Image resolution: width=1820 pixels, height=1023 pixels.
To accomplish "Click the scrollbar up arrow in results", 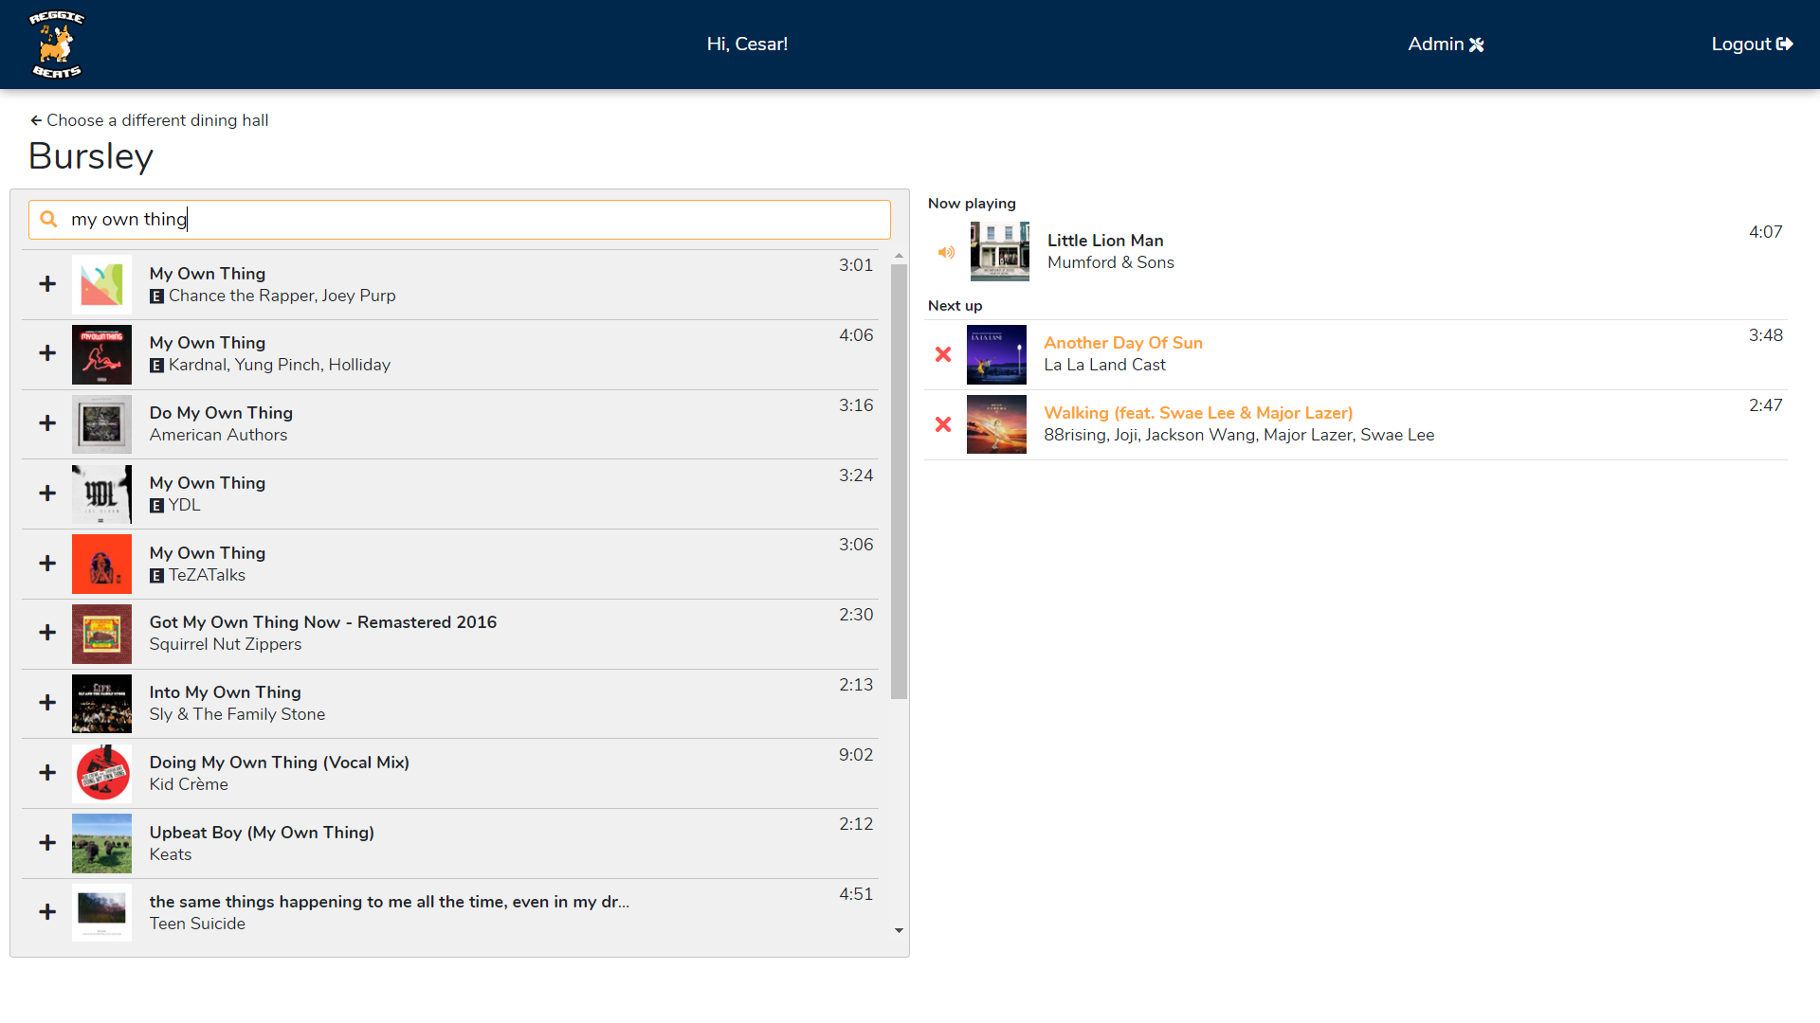I will tap(899, 256).
